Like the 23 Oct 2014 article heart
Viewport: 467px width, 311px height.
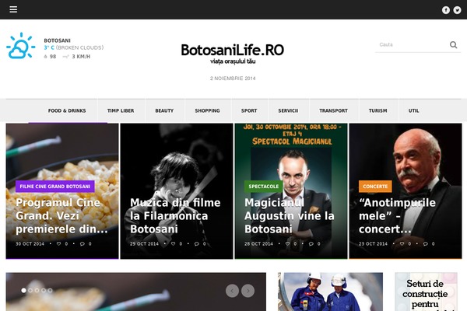[x=402, y=243]
